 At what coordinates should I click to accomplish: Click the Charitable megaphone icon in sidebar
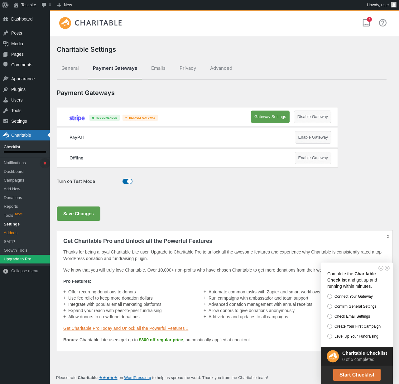[x=6, y=135]
